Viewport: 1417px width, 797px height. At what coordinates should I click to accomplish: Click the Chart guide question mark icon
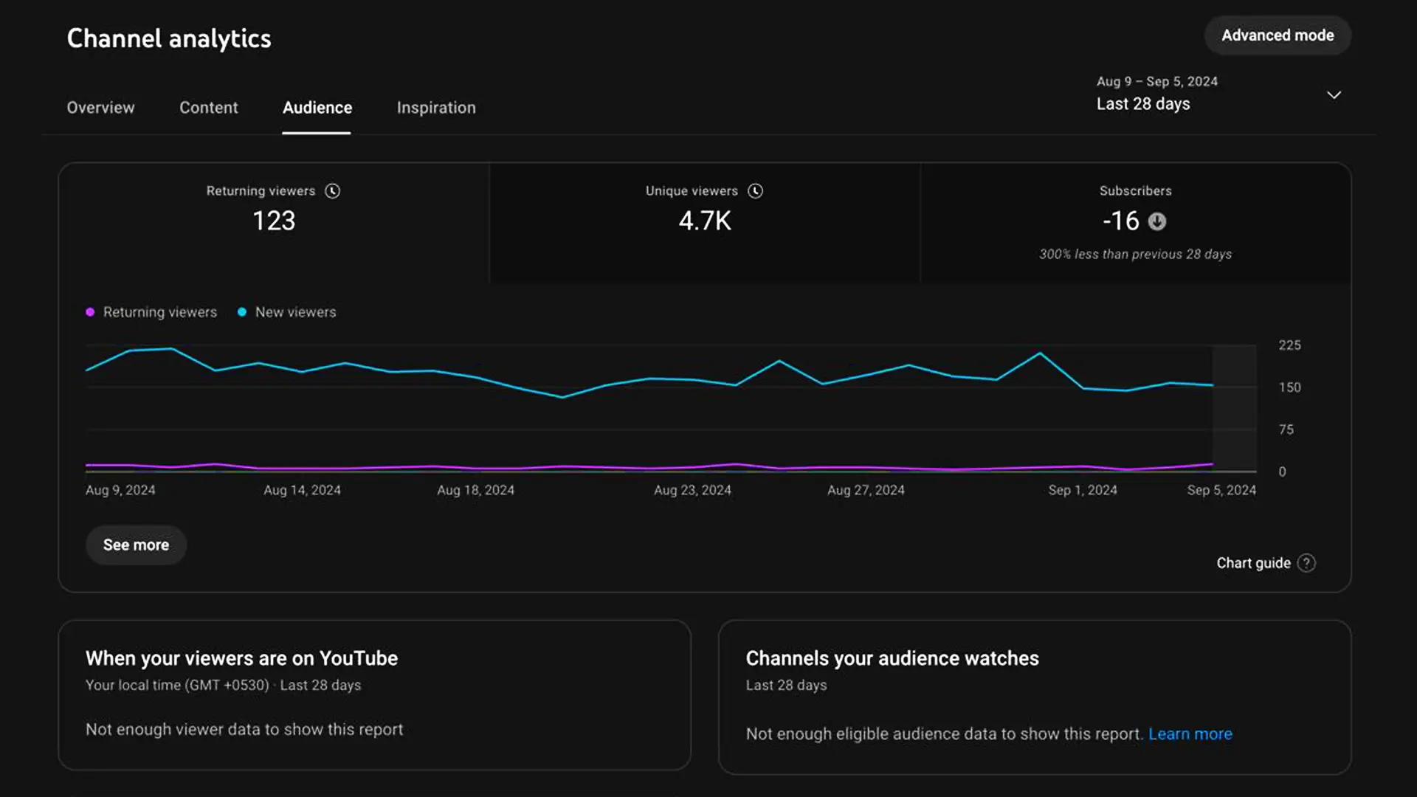coord(1306,563)
